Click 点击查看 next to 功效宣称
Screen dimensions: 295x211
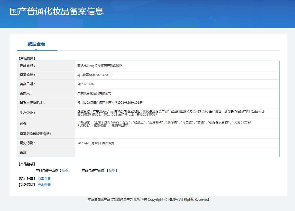[44, 185]
